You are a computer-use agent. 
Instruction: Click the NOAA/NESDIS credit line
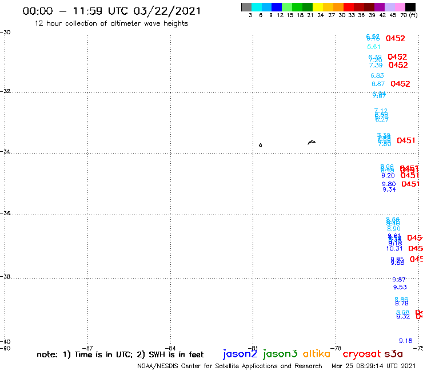[230, 366]
